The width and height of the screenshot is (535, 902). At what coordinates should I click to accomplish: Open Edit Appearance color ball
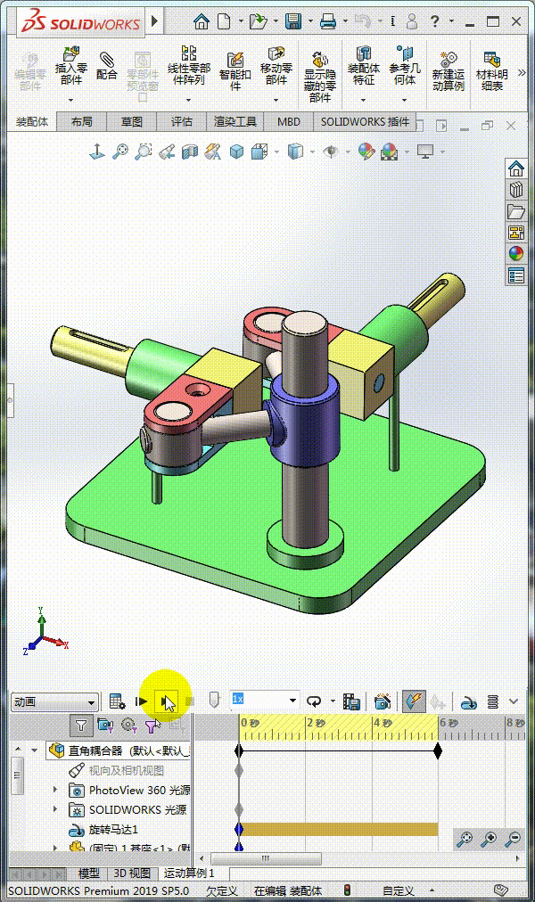tap(366, 152)
